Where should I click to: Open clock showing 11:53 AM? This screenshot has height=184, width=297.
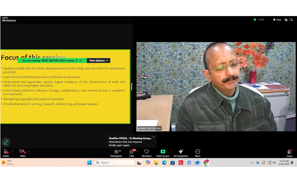pyautogui.click(x=284, y=162)
